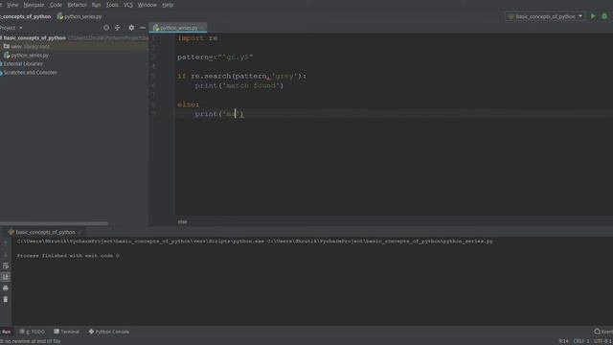Toggle scroll to end in Run console
The height and width of the screenshot is (345, 613).
click(6, 277)
